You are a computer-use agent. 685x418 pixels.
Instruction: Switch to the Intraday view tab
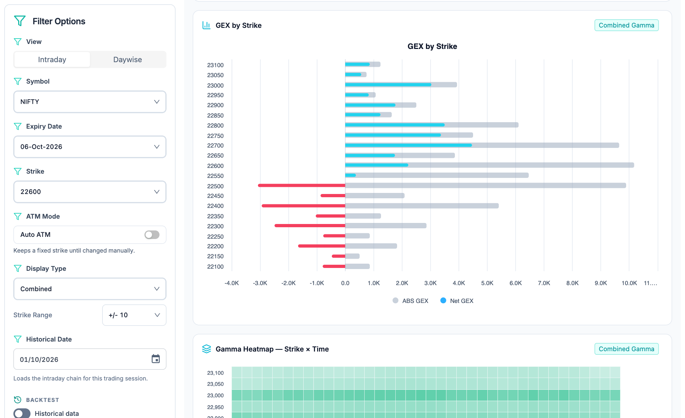(x=52, y=60)
